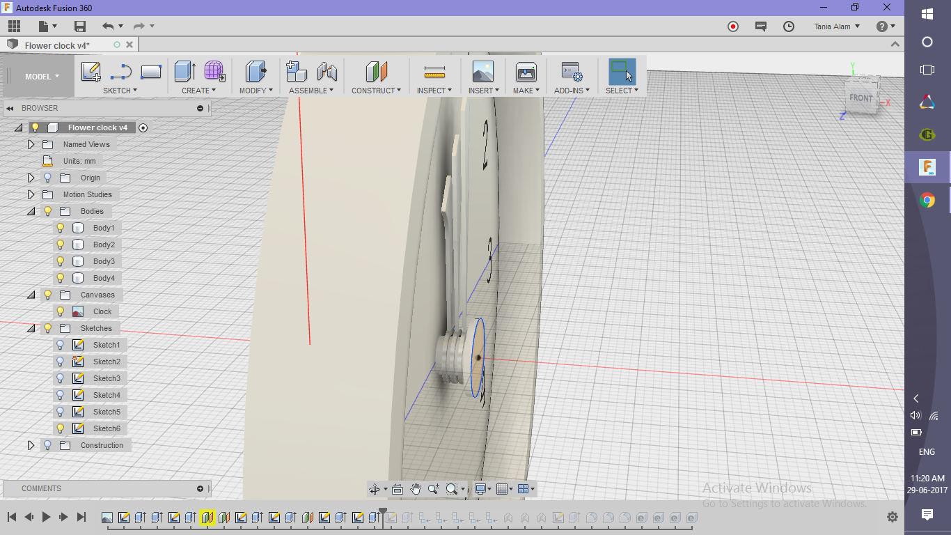Screen dimensions: 951x535
Task: Expand the Named Views folder
Action: [31, 144]
